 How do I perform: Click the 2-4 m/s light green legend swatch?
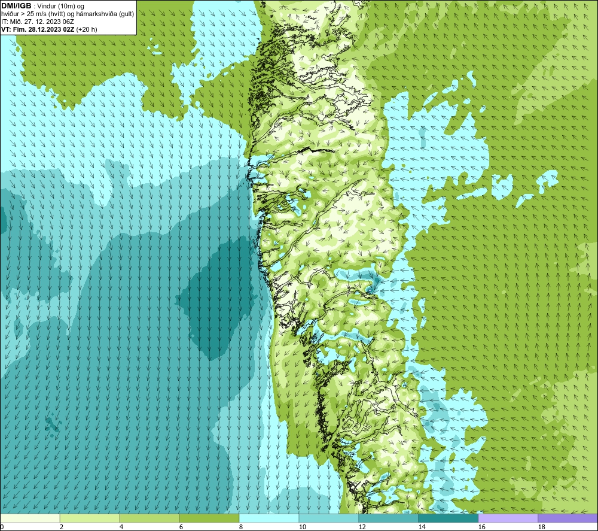(x=90, y=518)
